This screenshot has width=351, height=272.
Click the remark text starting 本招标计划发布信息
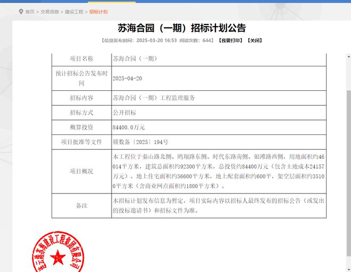pos(219,206)
